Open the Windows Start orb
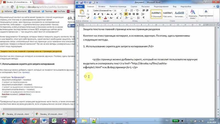Screen dimensions: 220x124 (4, 121)
